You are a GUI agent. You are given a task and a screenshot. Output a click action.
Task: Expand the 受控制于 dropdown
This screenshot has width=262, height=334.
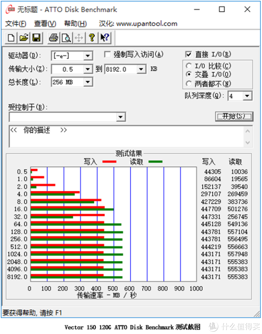coord(121,117)
